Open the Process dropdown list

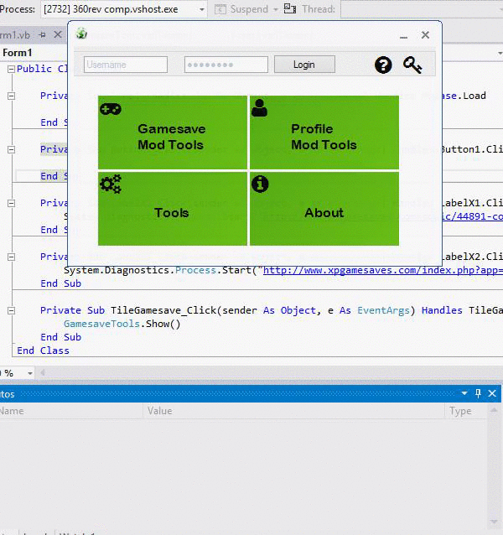201,9
